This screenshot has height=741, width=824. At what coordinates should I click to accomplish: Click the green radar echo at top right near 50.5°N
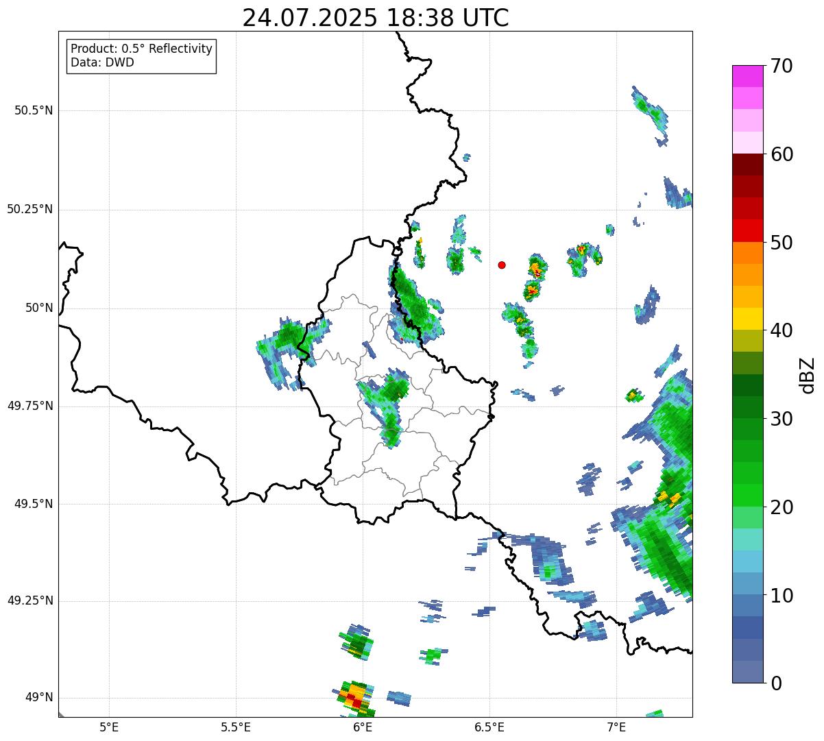click(x=649, y=114)
